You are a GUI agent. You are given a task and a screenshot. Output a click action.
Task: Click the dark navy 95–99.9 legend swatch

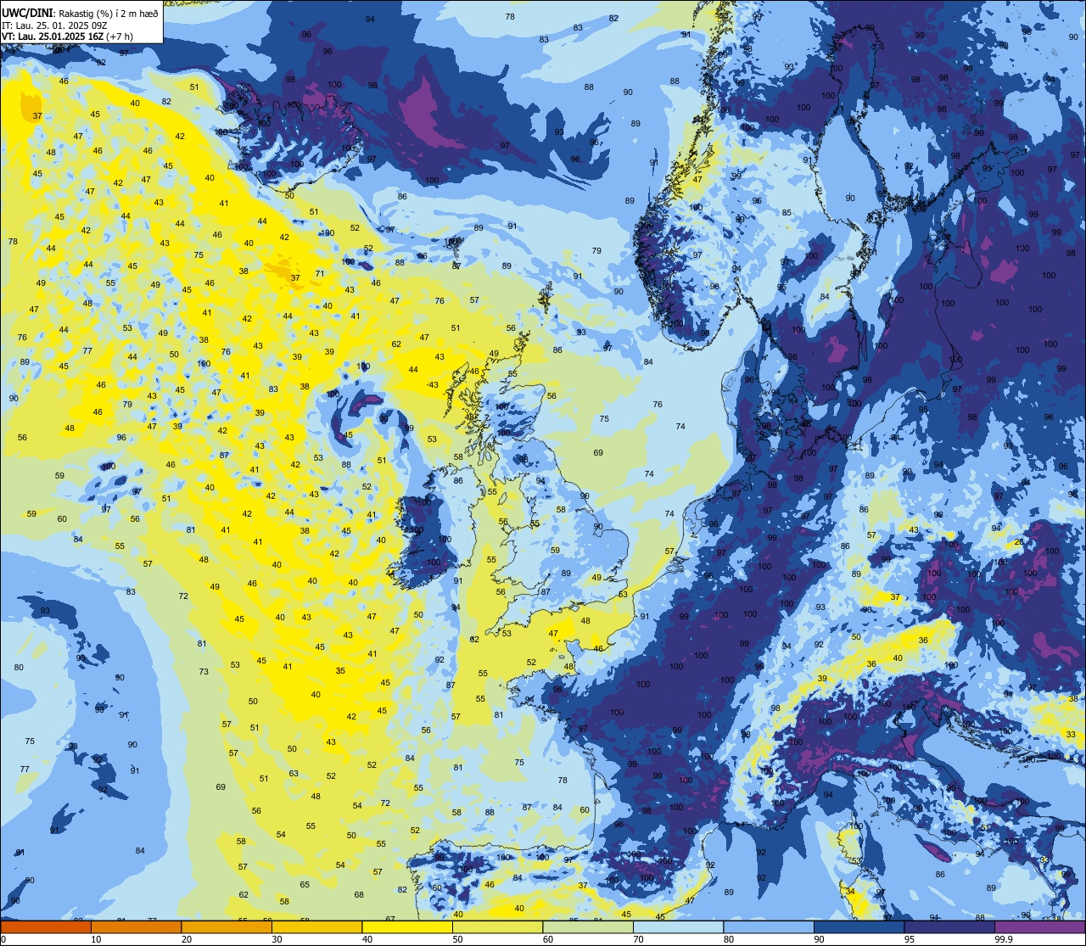point(949,927)
